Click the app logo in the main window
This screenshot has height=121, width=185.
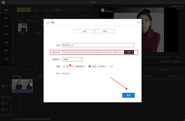click(x=3, y=2)
